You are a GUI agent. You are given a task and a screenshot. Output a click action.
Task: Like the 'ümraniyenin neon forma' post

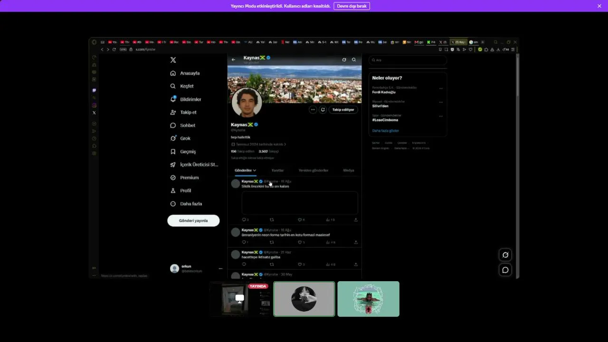300,242
